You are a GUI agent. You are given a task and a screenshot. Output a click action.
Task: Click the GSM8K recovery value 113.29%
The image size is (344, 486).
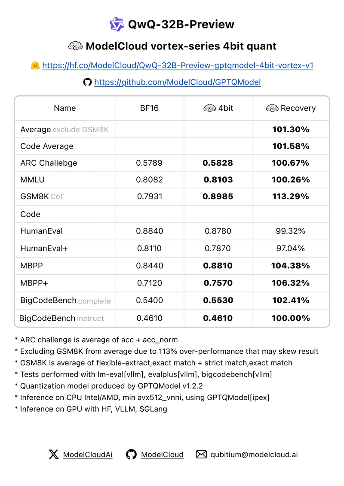point(291,197)
